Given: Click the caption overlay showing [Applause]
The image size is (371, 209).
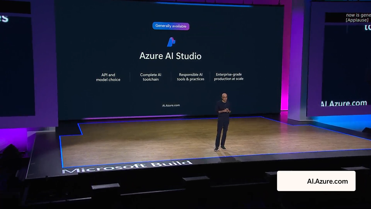Looking at the screenshot, I should [357, 19].
